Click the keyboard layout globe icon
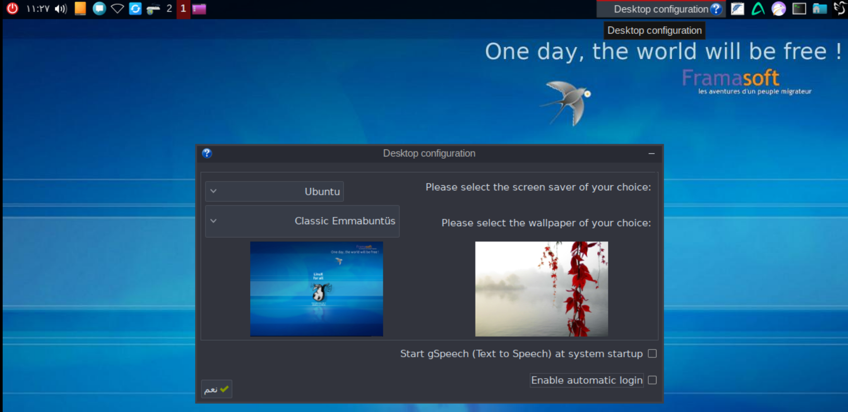 [x=153, y=9]
